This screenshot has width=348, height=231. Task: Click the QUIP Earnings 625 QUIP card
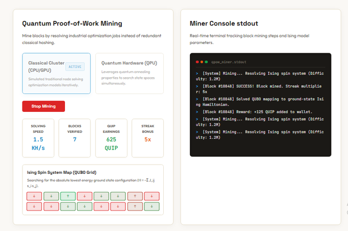click(111, 138)
